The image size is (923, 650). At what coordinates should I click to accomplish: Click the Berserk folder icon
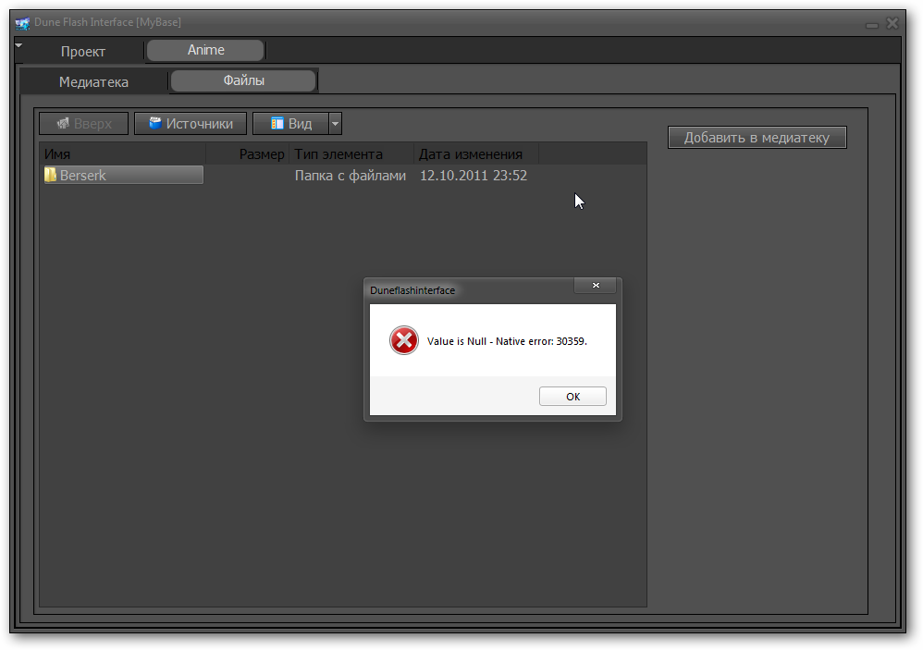(x=51, y=175)
